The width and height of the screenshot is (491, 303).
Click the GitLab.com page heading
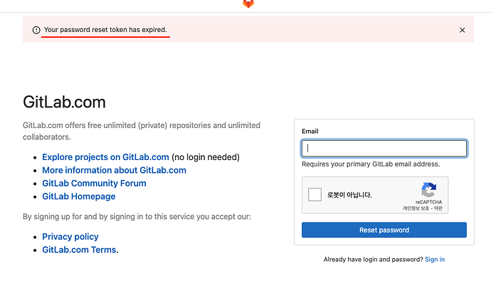click(x=64, y=102)
